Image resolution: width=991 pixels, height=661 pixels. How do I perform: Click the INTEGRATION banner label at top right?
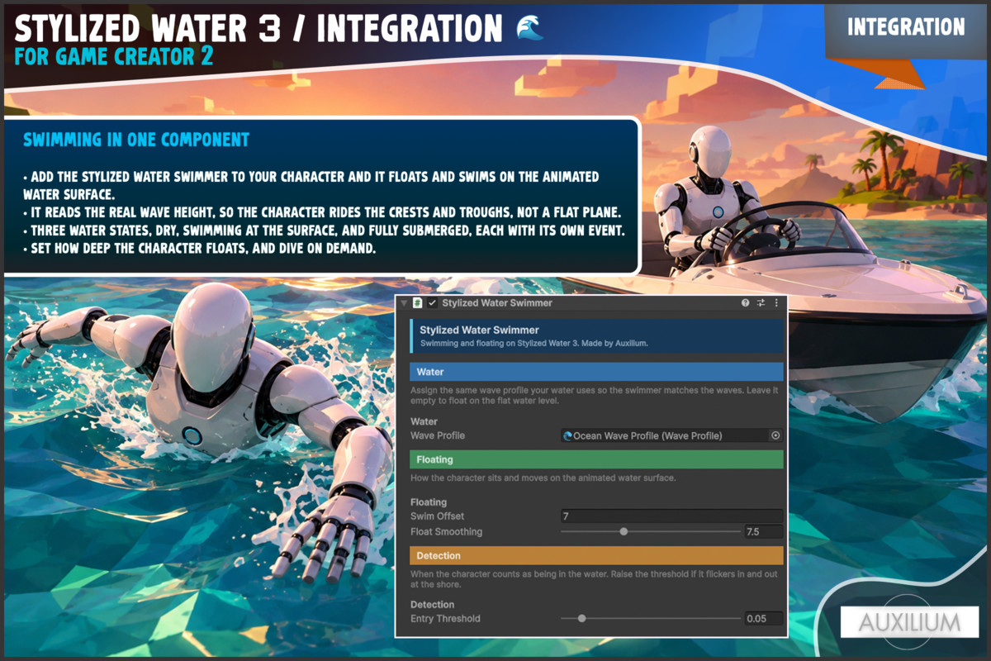906,27
